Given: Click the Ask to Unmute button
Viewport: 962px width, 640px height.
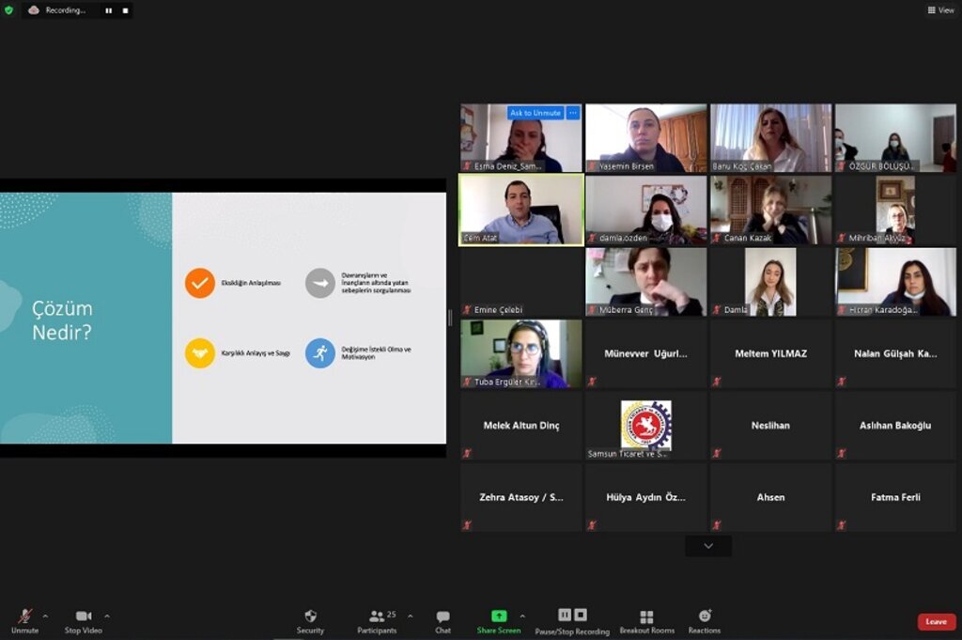Looking at the screenshot, I should pos(535,113).
